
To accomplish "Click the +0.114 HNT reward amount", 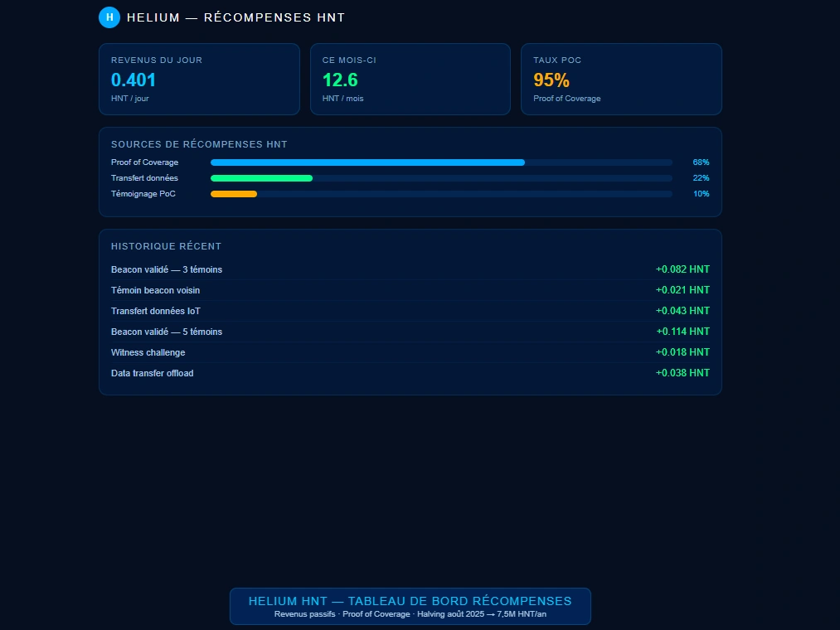I will pyautogui.click(x=682, y=332).
